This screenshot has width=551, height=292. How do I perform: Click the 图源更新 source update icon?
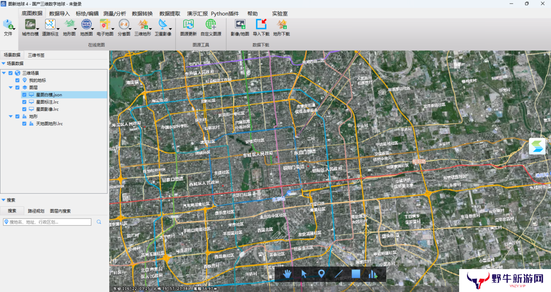click(188, 24)
